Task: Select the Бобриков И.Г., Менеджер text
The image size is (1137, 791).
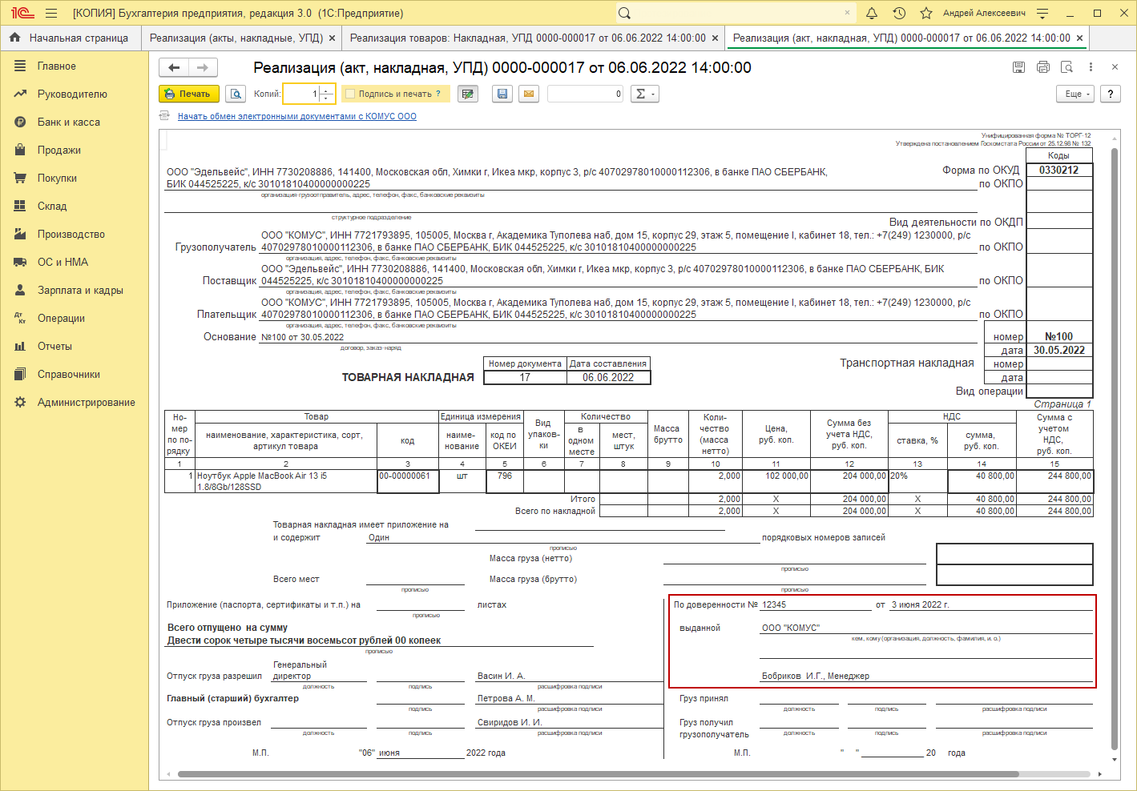Action: pyautogui.click(x=815, y=676)
